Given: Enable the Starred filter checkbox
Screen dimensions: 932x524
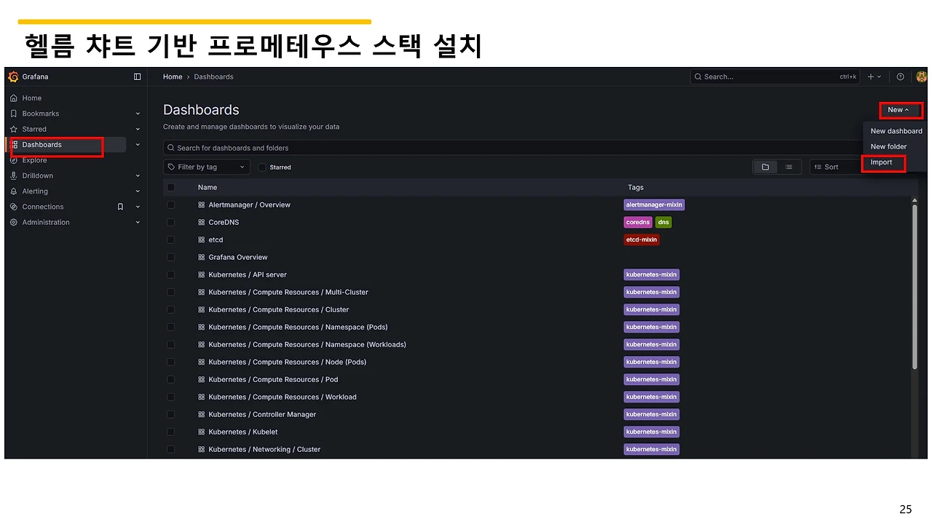Looking at the screenshot, I should 262,167.
